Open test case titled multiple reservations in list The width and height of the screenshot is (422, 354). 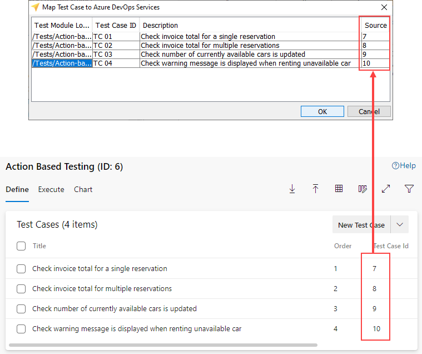coord(102,288)
